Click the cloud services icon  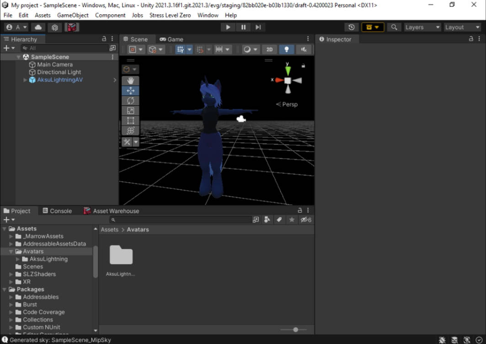click(x=38, y=27)
